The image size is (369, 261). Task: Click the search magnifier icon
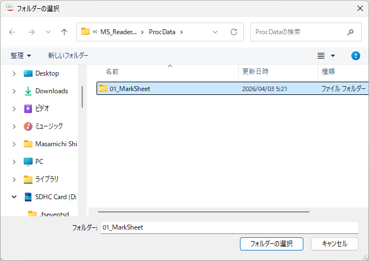(350, 32)
